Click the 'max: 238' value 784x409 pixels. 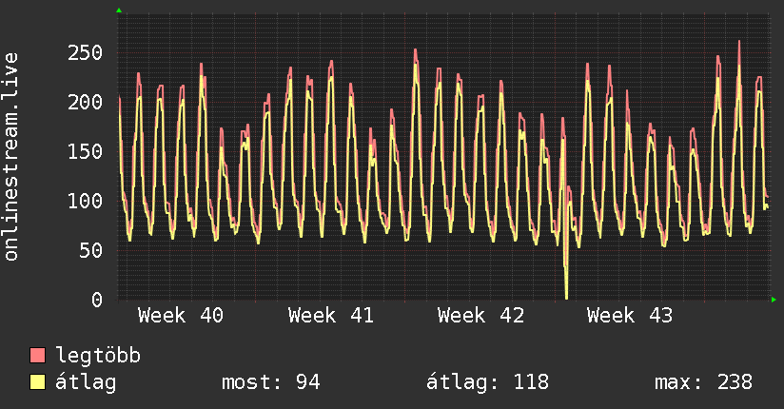click(703, 382)
